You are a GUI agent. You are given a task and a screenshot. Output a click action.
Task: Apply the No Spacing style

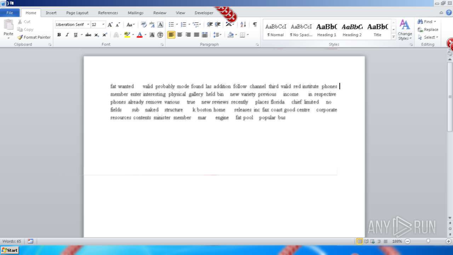coord(301,30)
